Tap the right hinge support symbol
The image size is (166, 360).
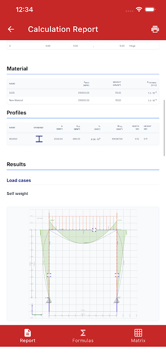117,300
